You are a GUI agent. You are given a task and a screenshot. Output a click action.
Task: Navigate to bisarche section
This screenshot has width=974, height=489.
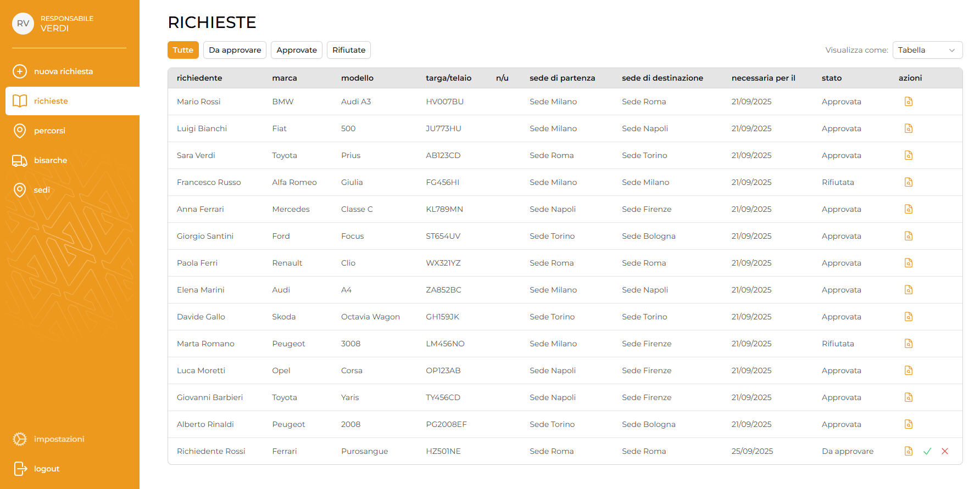[x=51, y=160]
